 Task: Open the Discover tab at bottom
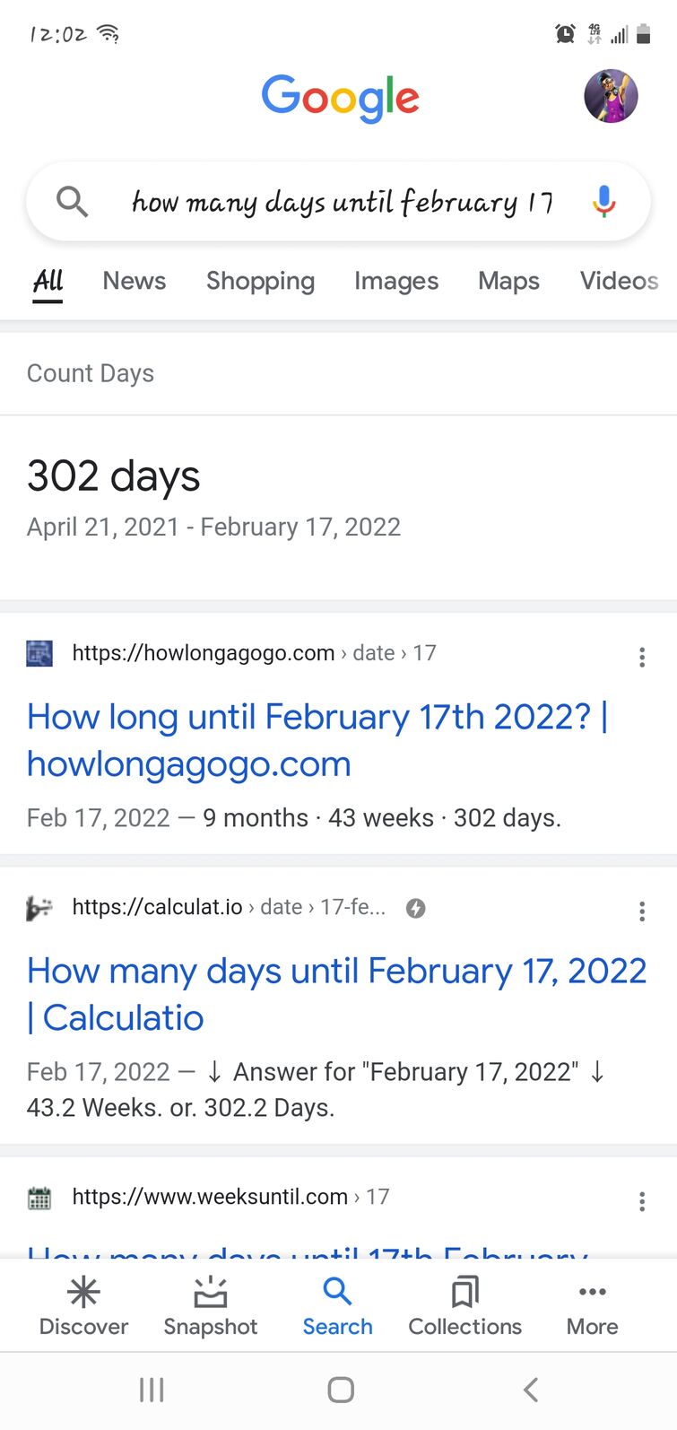pos(83,1306)
